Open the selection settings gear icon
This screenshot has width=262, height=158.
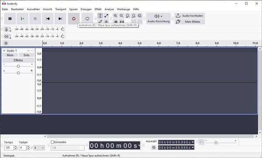coord(154,148)
